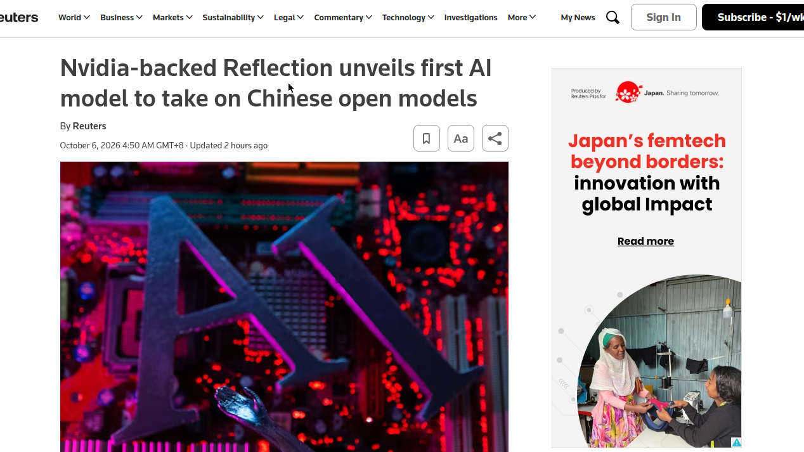The image size is (804, 452).
Task: Click the Japan Sharing tomorrow logo
Action: tap(667, 93)
